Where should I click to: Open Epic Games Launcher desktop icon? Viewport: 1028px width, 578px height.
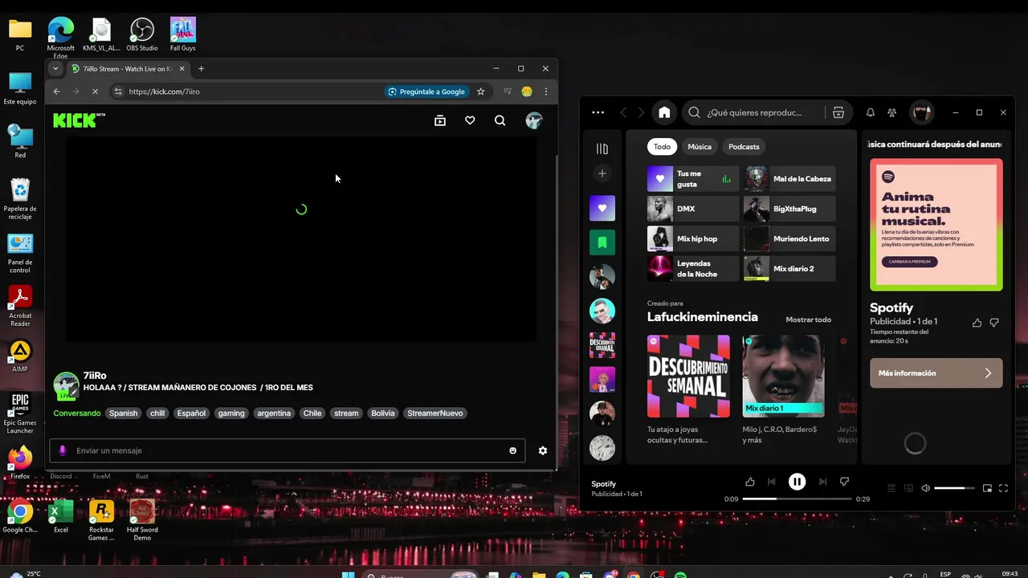tap(20, 413)
